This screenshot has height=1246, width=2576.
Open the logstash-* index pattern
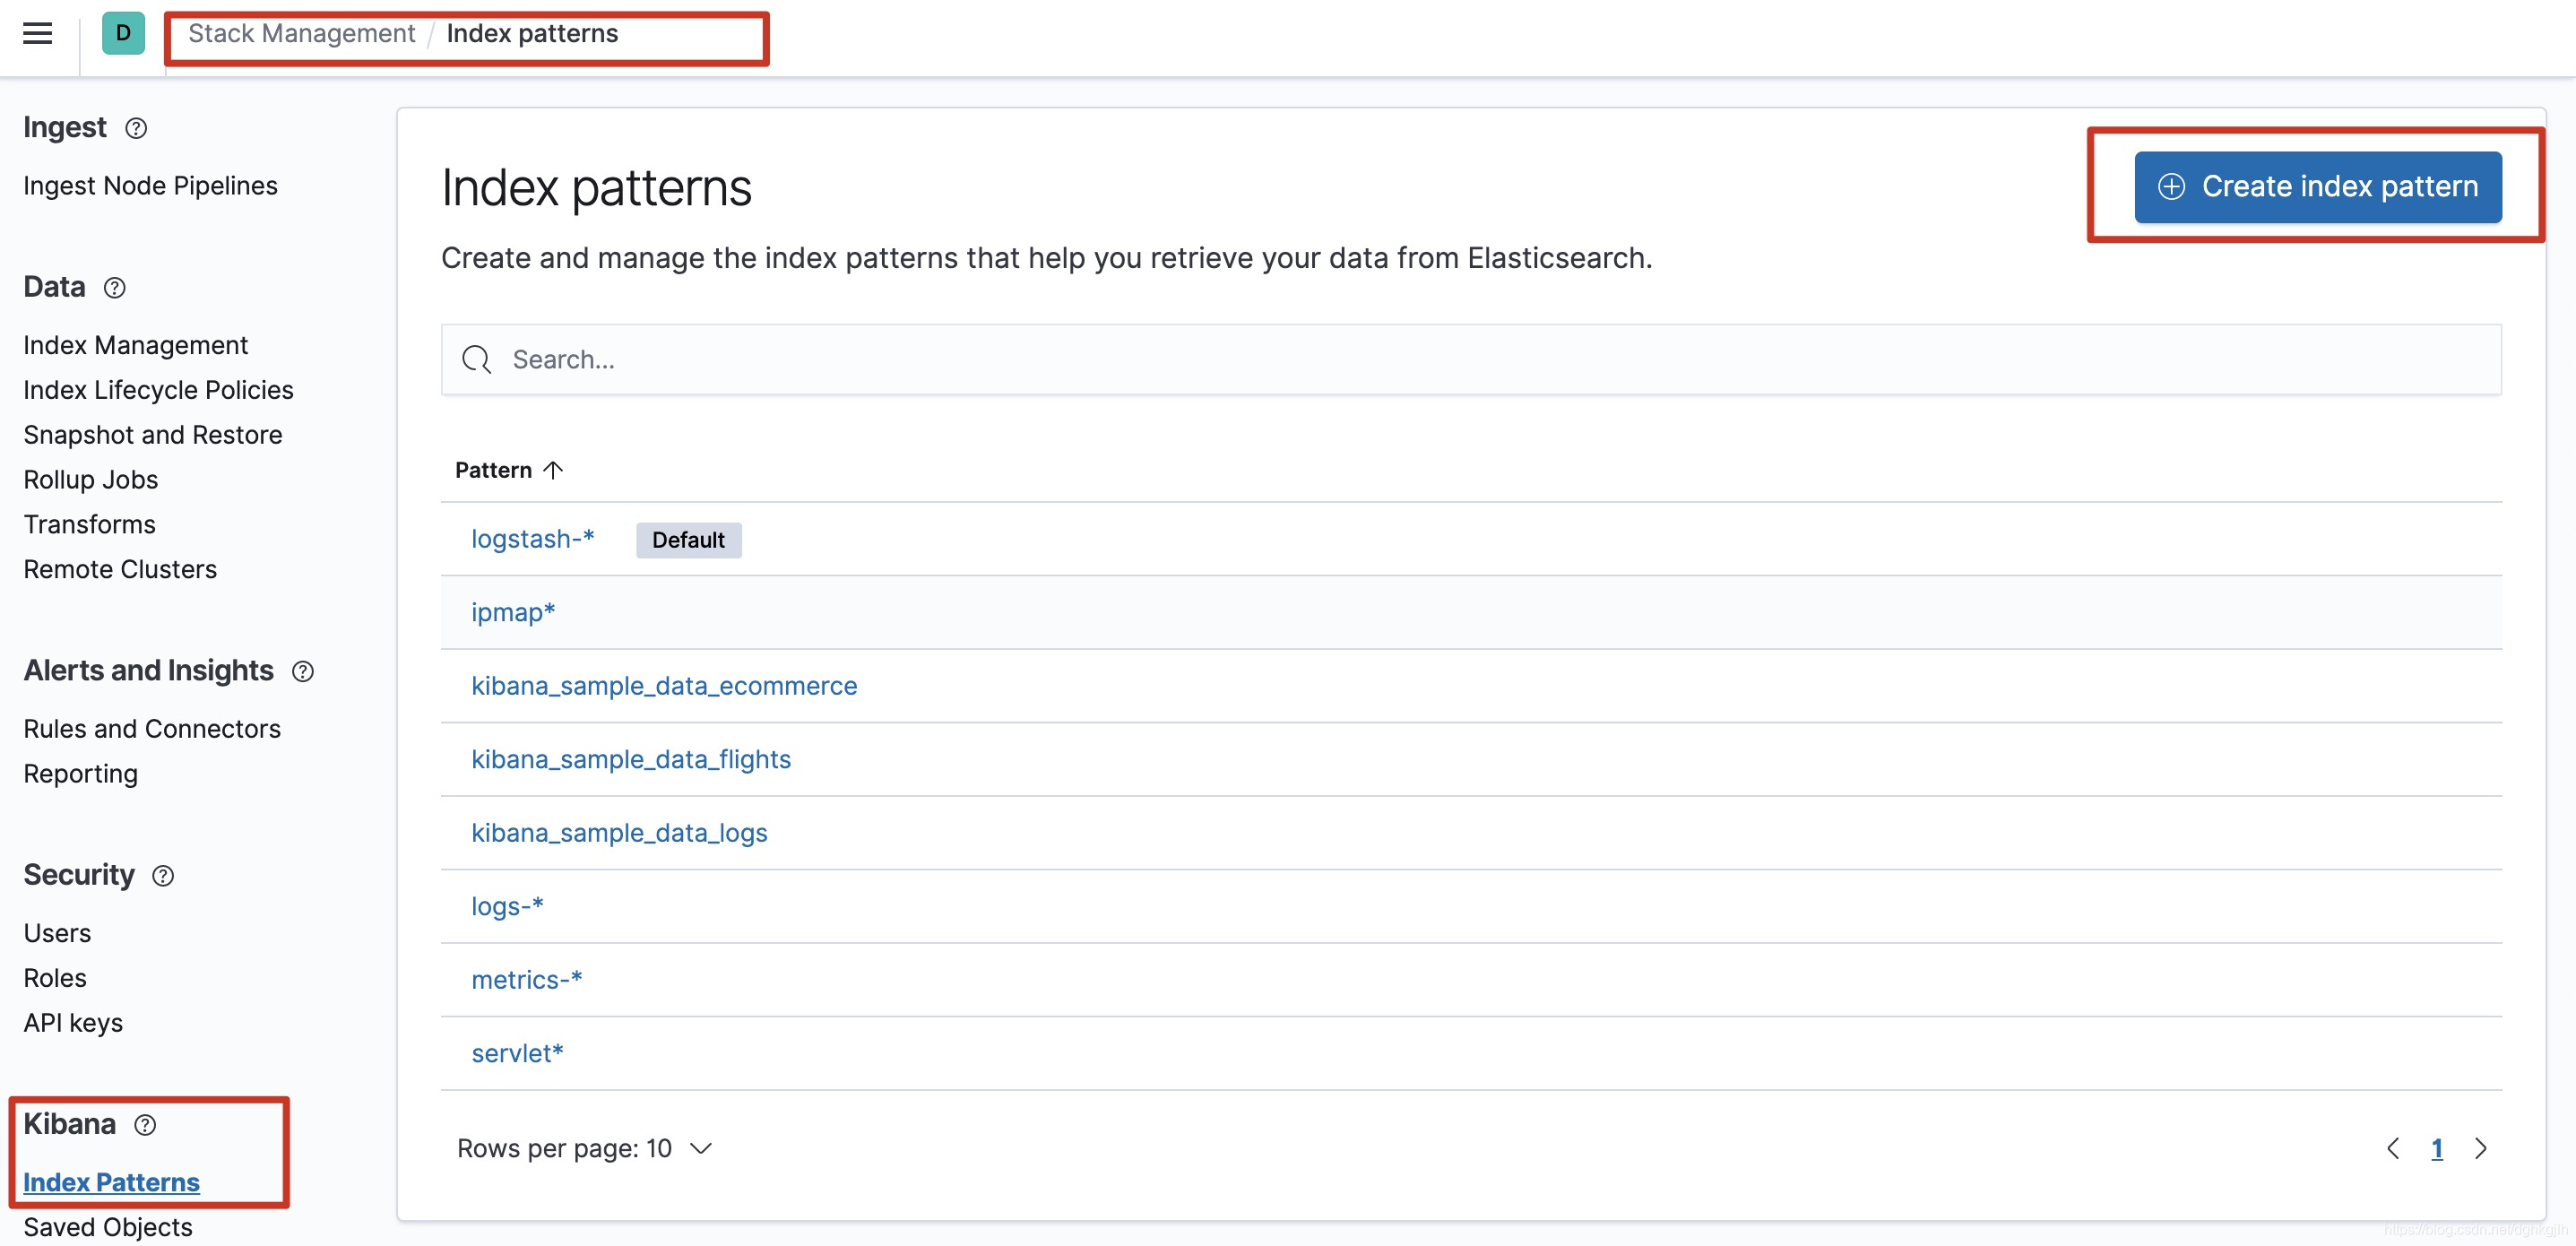pyautogui.click(x=532, y=539)
